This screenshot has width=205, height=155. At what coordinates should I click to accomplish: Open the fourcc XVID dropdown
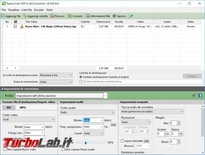point(143,146)
